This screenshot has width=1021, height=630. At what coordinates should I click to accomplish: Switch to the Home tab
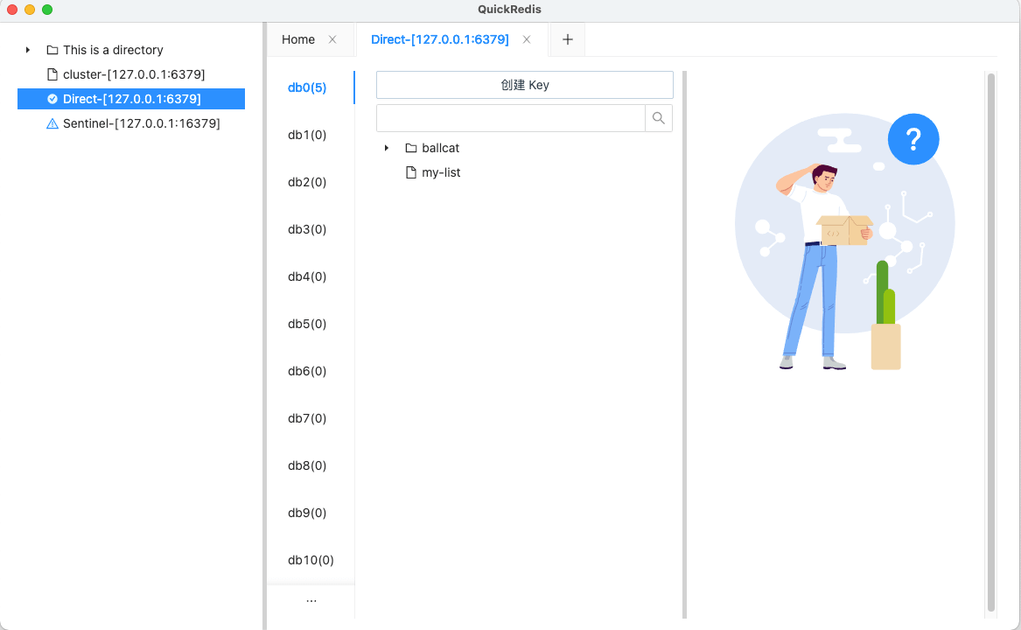[x=298, y=39]
